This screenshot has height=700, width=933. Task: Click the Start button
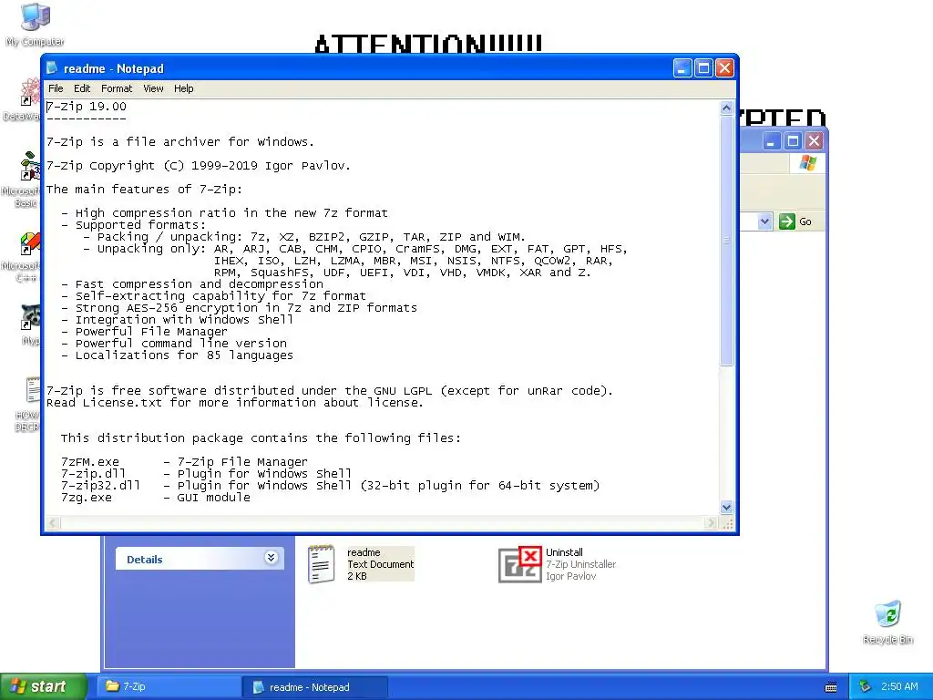(43, 686)
